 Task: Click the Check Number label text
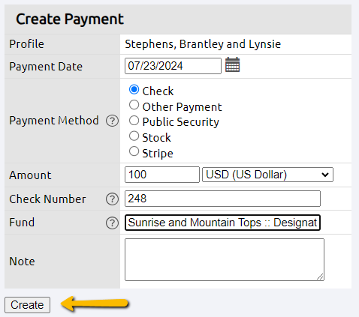(47, 199)
